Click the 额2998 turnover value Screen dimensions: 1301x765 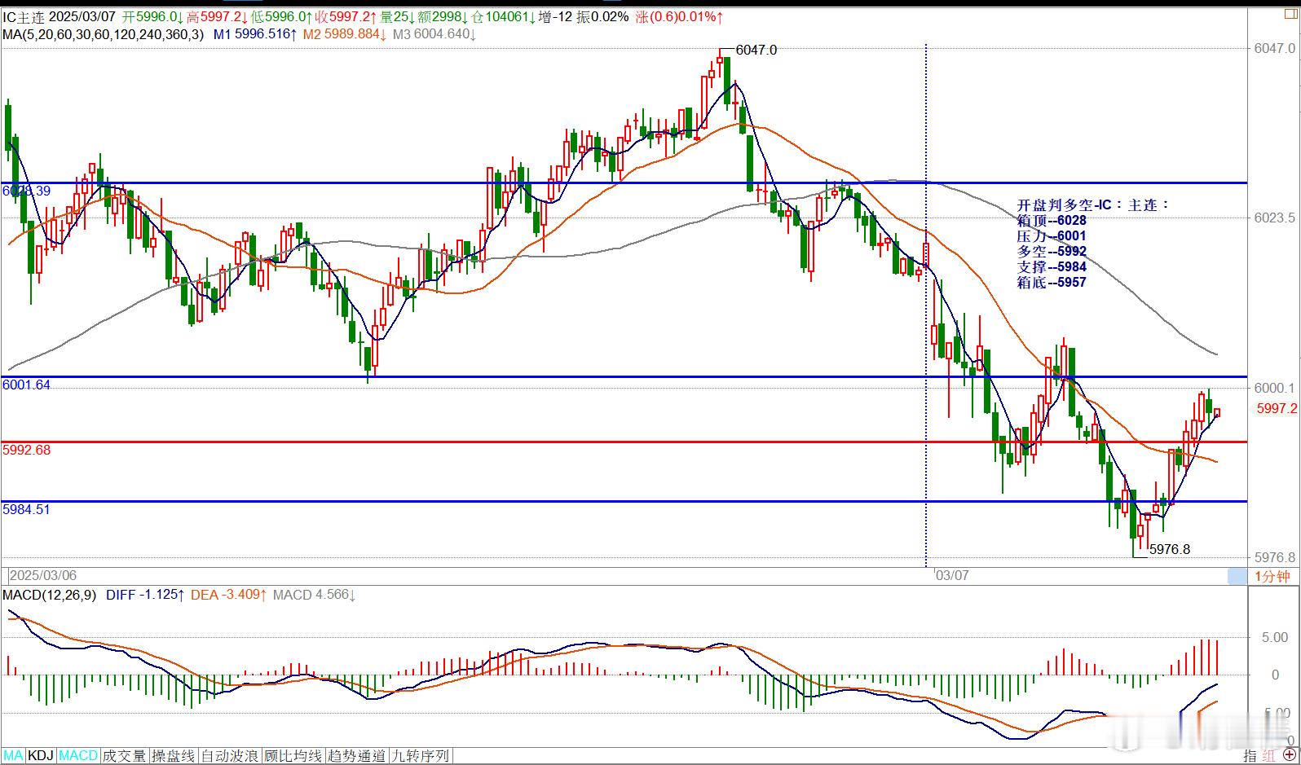pyautogui.click(x=443, y=17)
